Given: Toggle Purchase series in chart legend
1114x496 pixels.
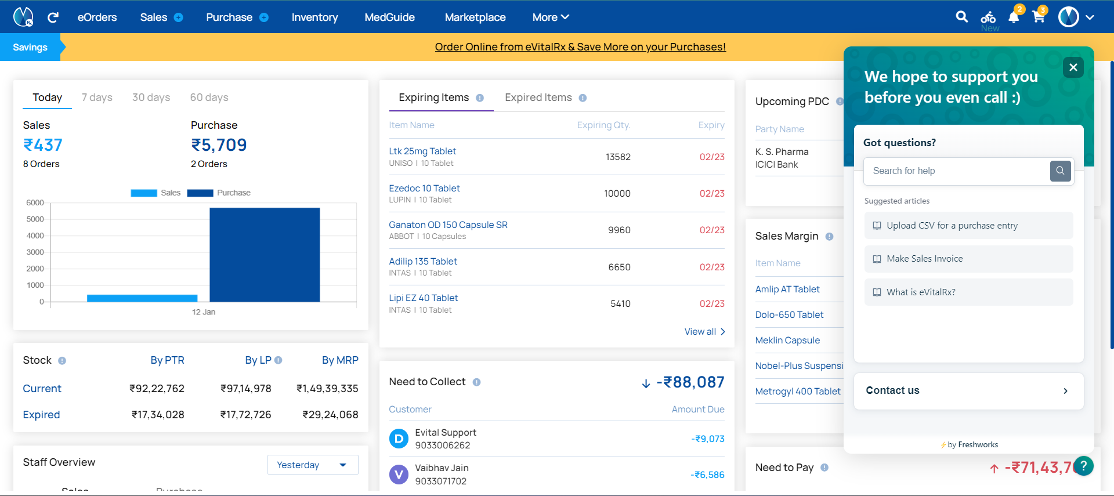Looking at the screenshot, I should (x=219, y=193).
